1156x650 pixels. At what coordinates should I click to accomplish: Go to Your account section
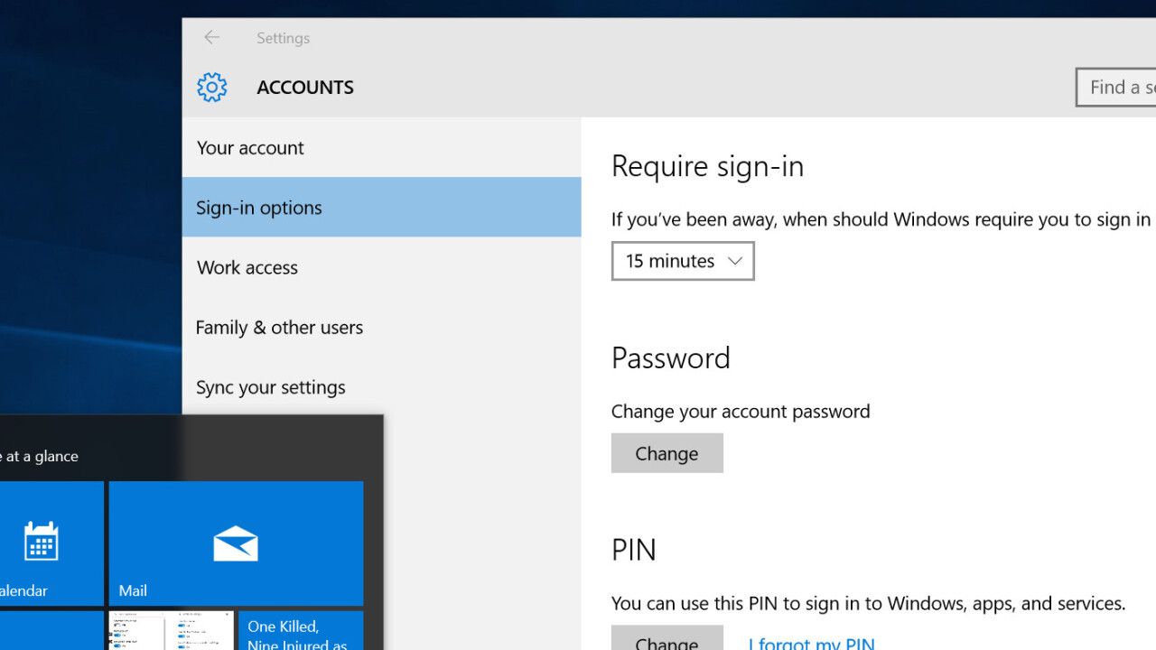coord(250,148)
